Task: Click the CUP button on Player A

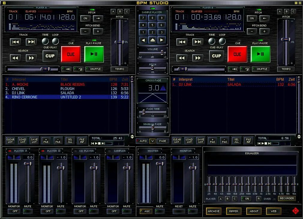Action: [50, 56]
